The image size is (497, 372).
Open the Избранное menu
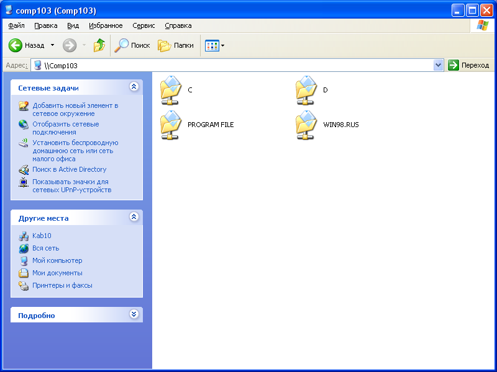[x=106, y=25]
